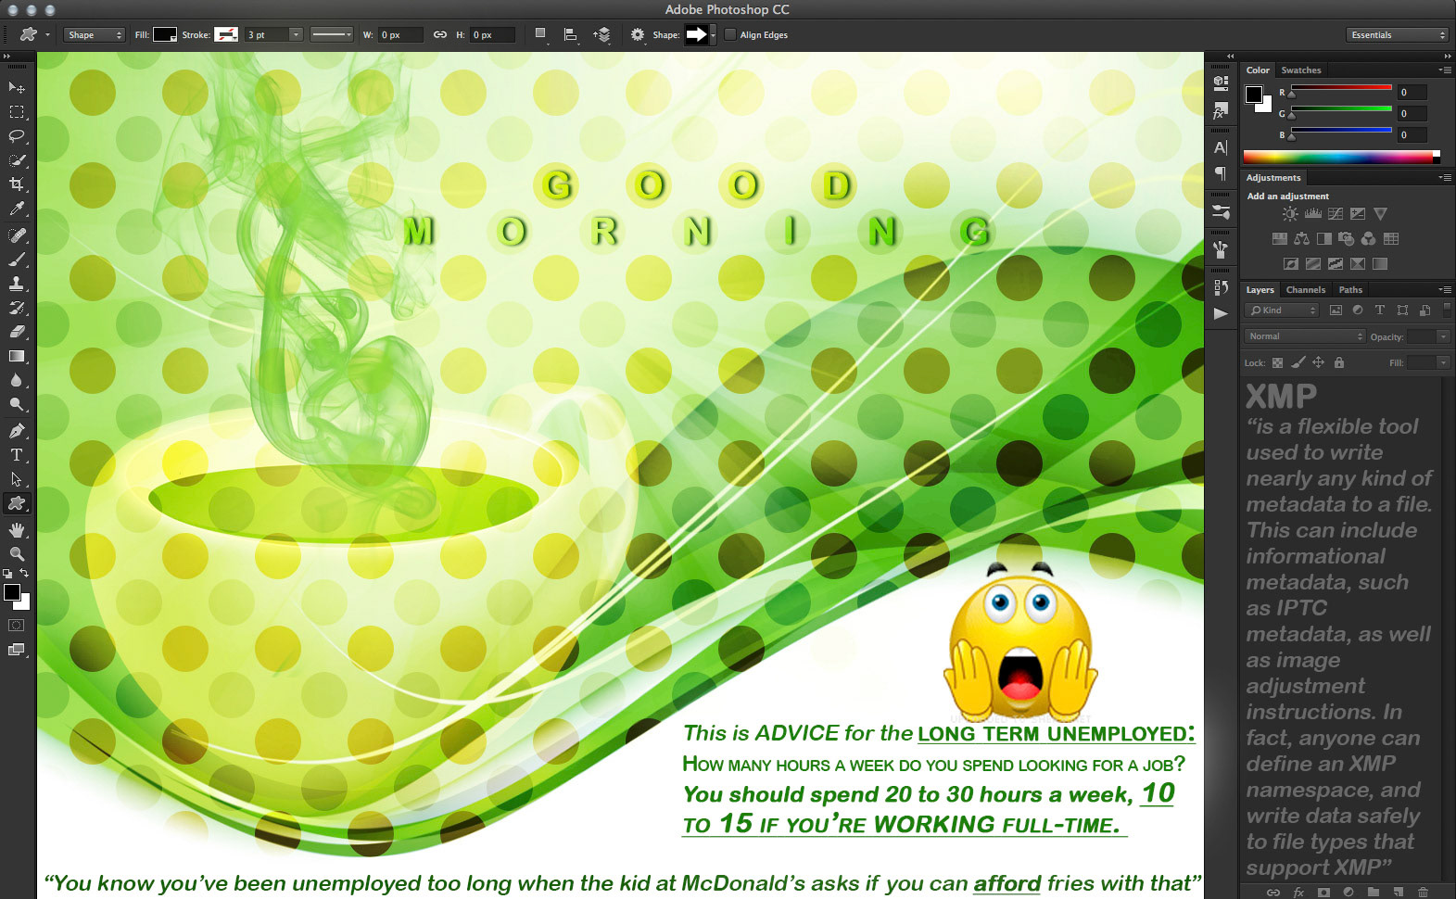Screen dimensions: 1456x899
Task: Select the Custom Shape tool in toolbox
Action: (x=17, y=503)
